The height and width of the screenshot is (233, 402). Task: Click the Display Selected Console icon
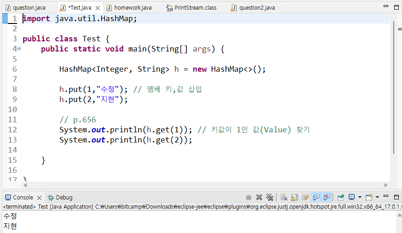tap(351, 197)
